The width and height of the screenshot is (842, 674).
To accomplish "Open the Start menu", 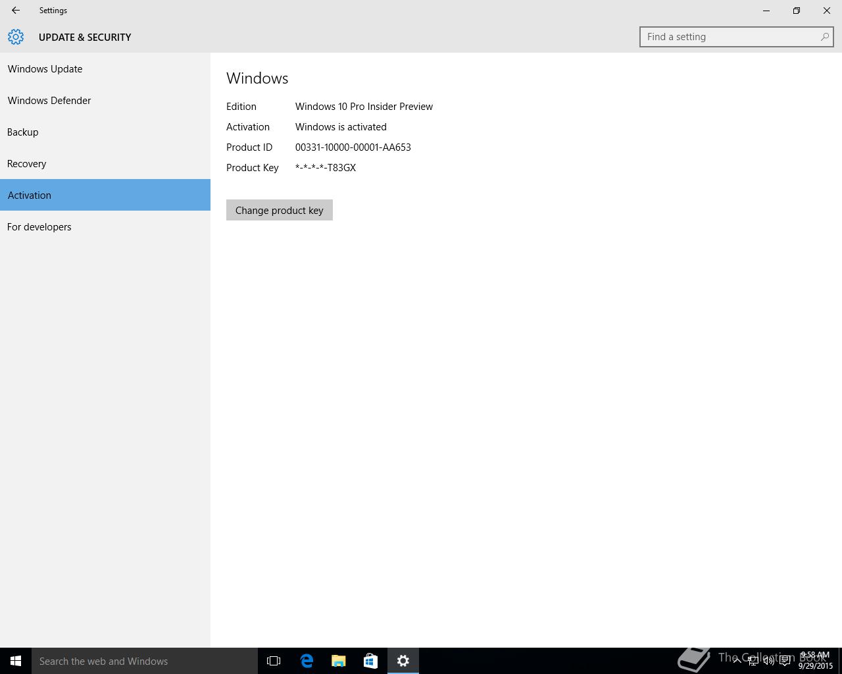I will 16,661.
